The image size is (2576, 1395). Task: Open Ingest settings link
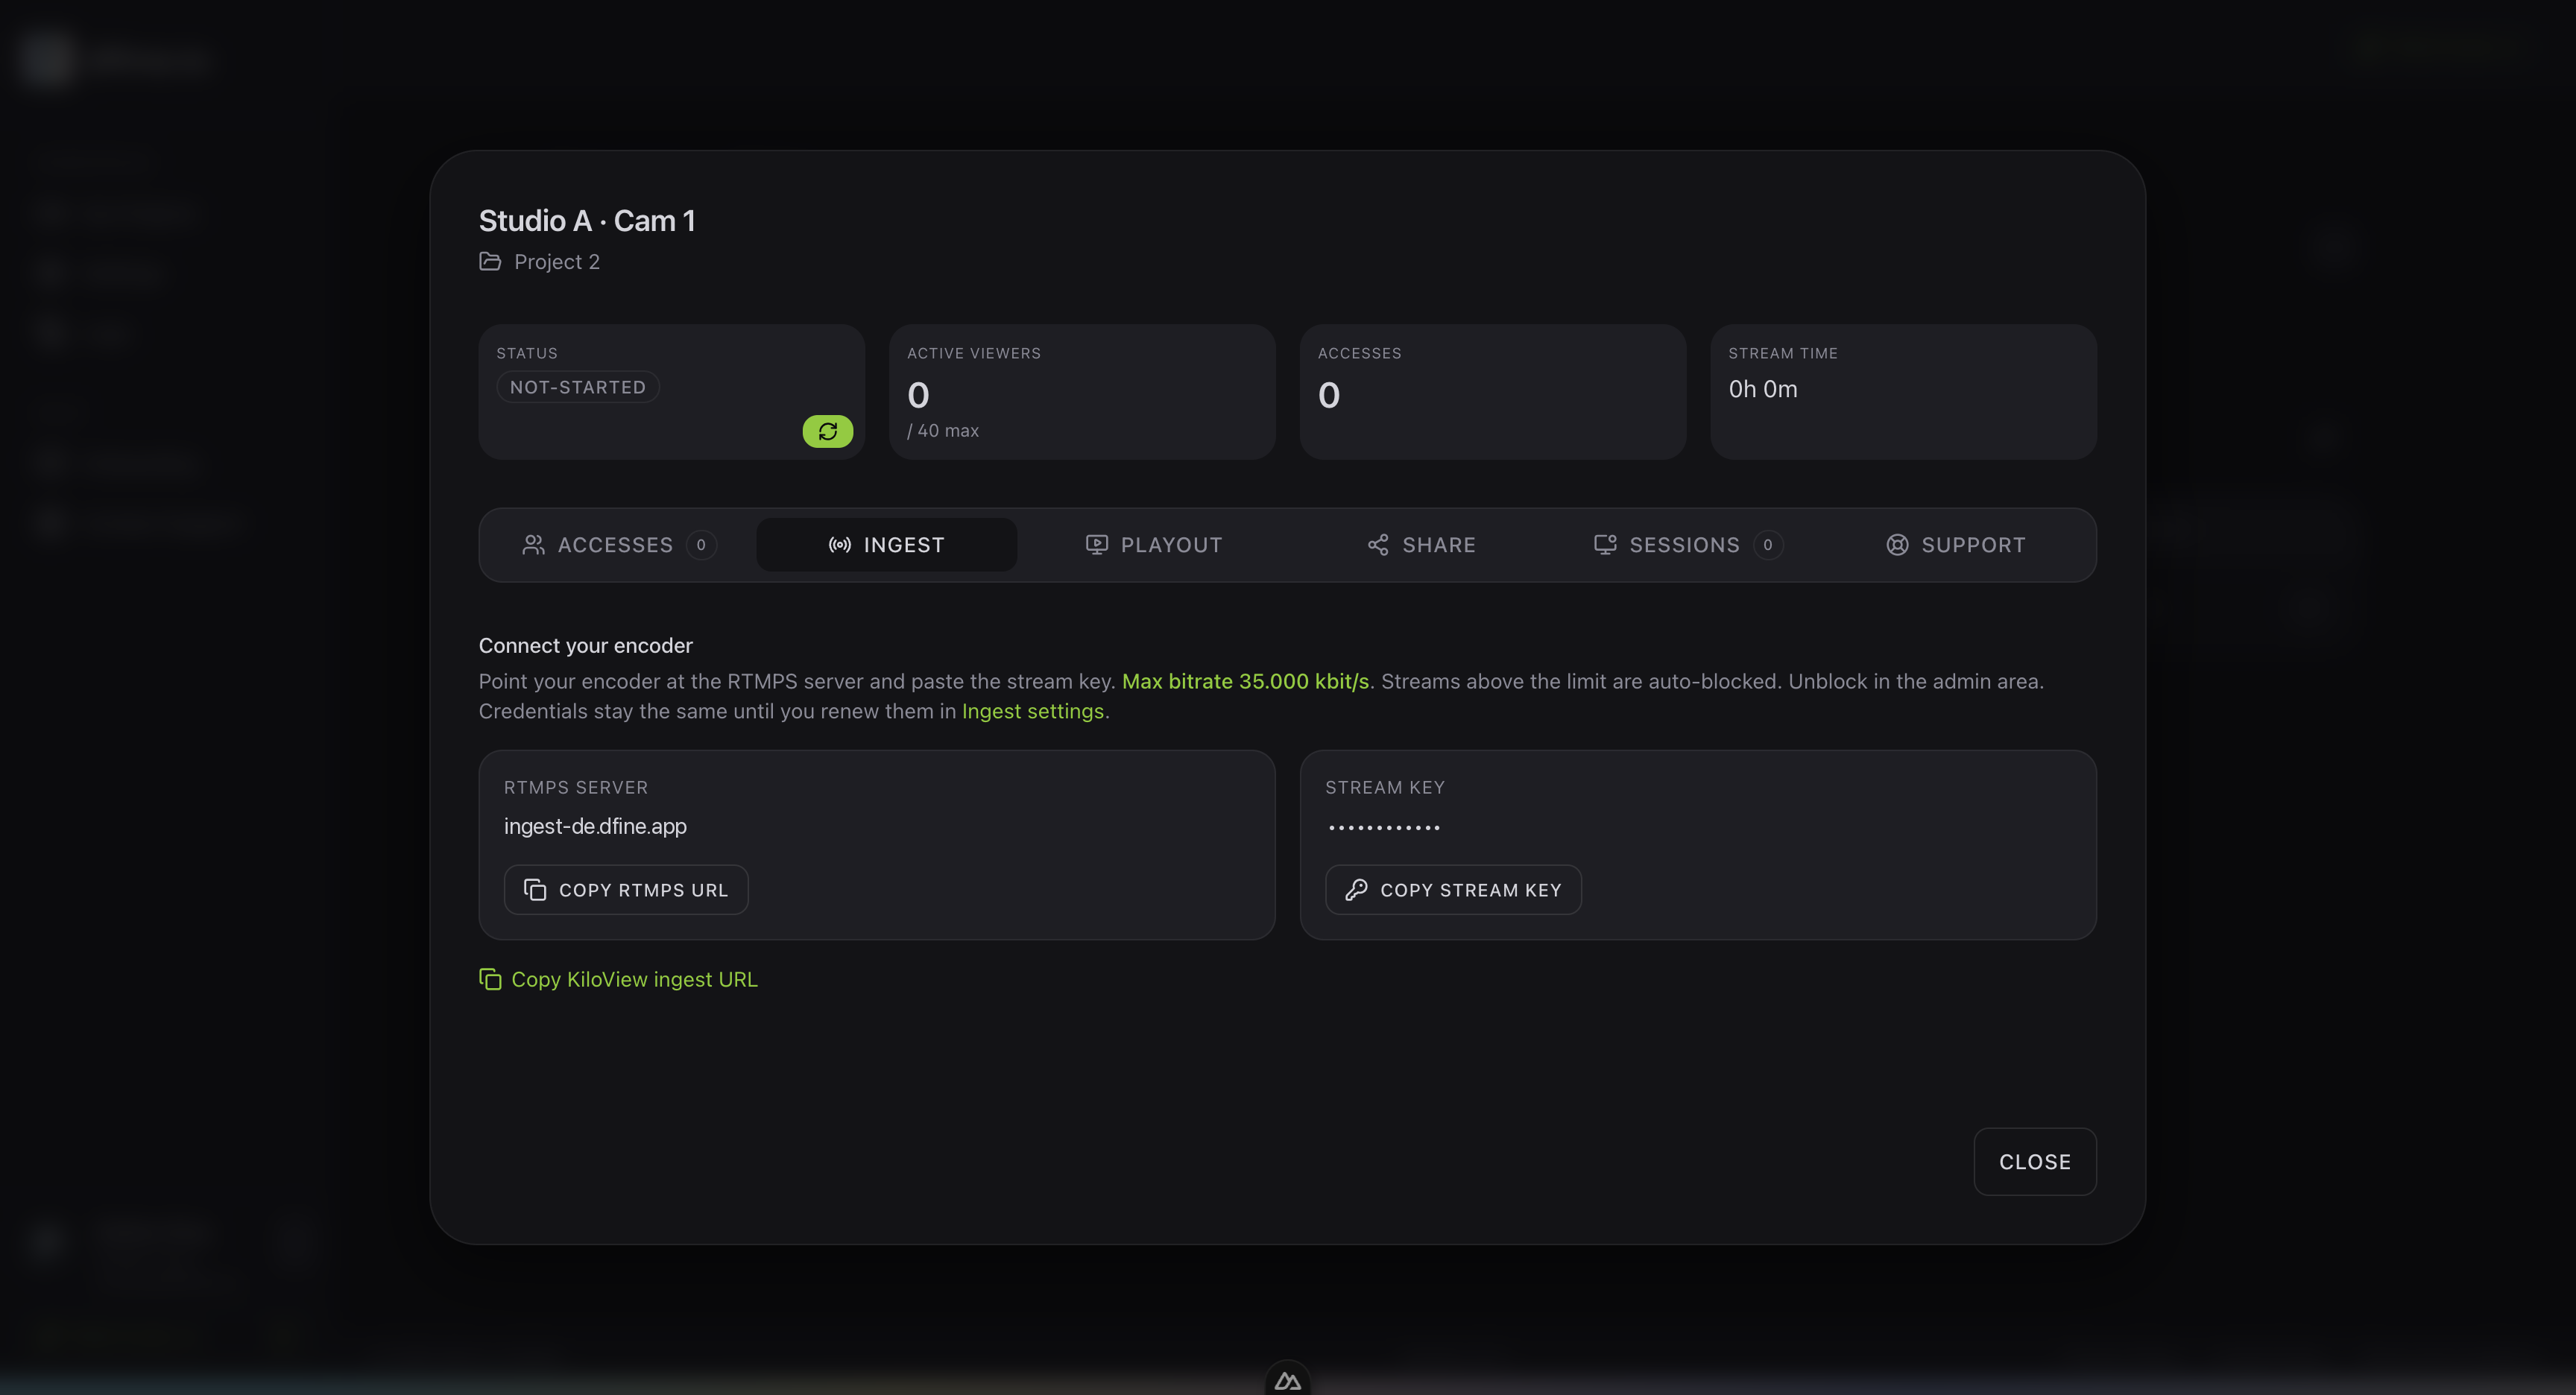point(1032,711)
